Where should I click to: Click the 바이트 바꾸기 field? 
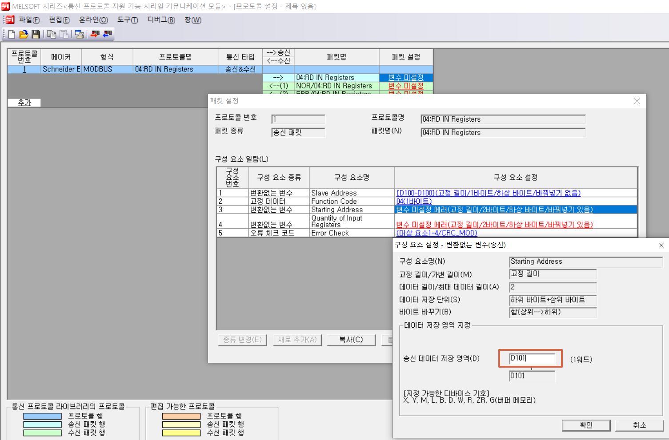[x=553, y=313]
